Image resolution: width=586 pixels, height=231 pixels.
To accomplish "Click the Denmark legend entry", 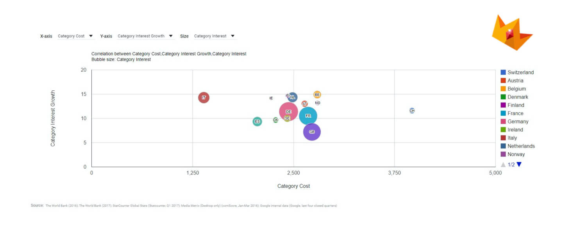I will [x=514, y=97].
